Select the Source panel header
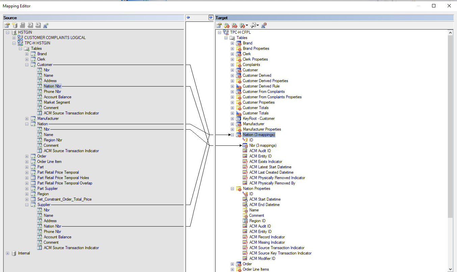Image resolution: width=457 pixels, height=272 pixels. (x=93, y=18)
